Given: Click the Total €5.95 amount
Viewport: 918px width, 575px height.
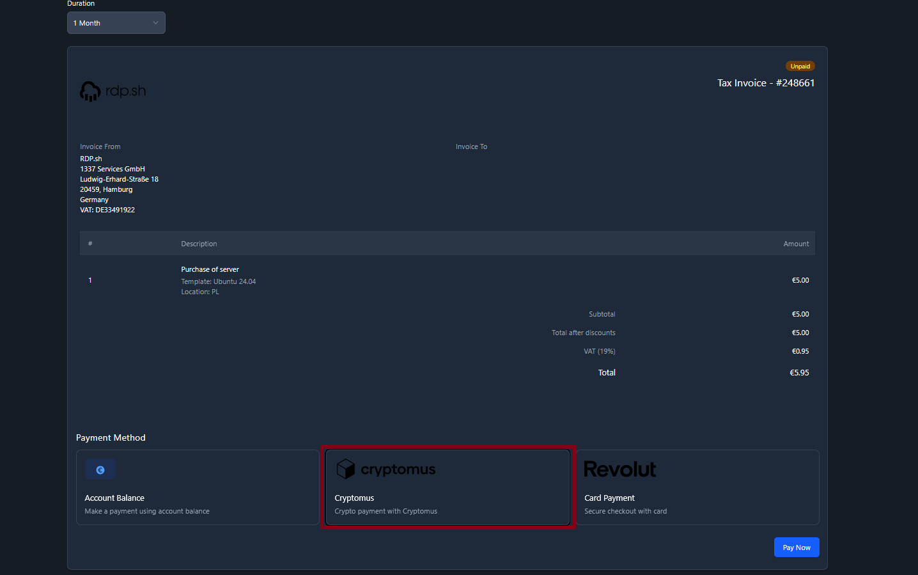Looking at the screenshot, I should point(799,373).
